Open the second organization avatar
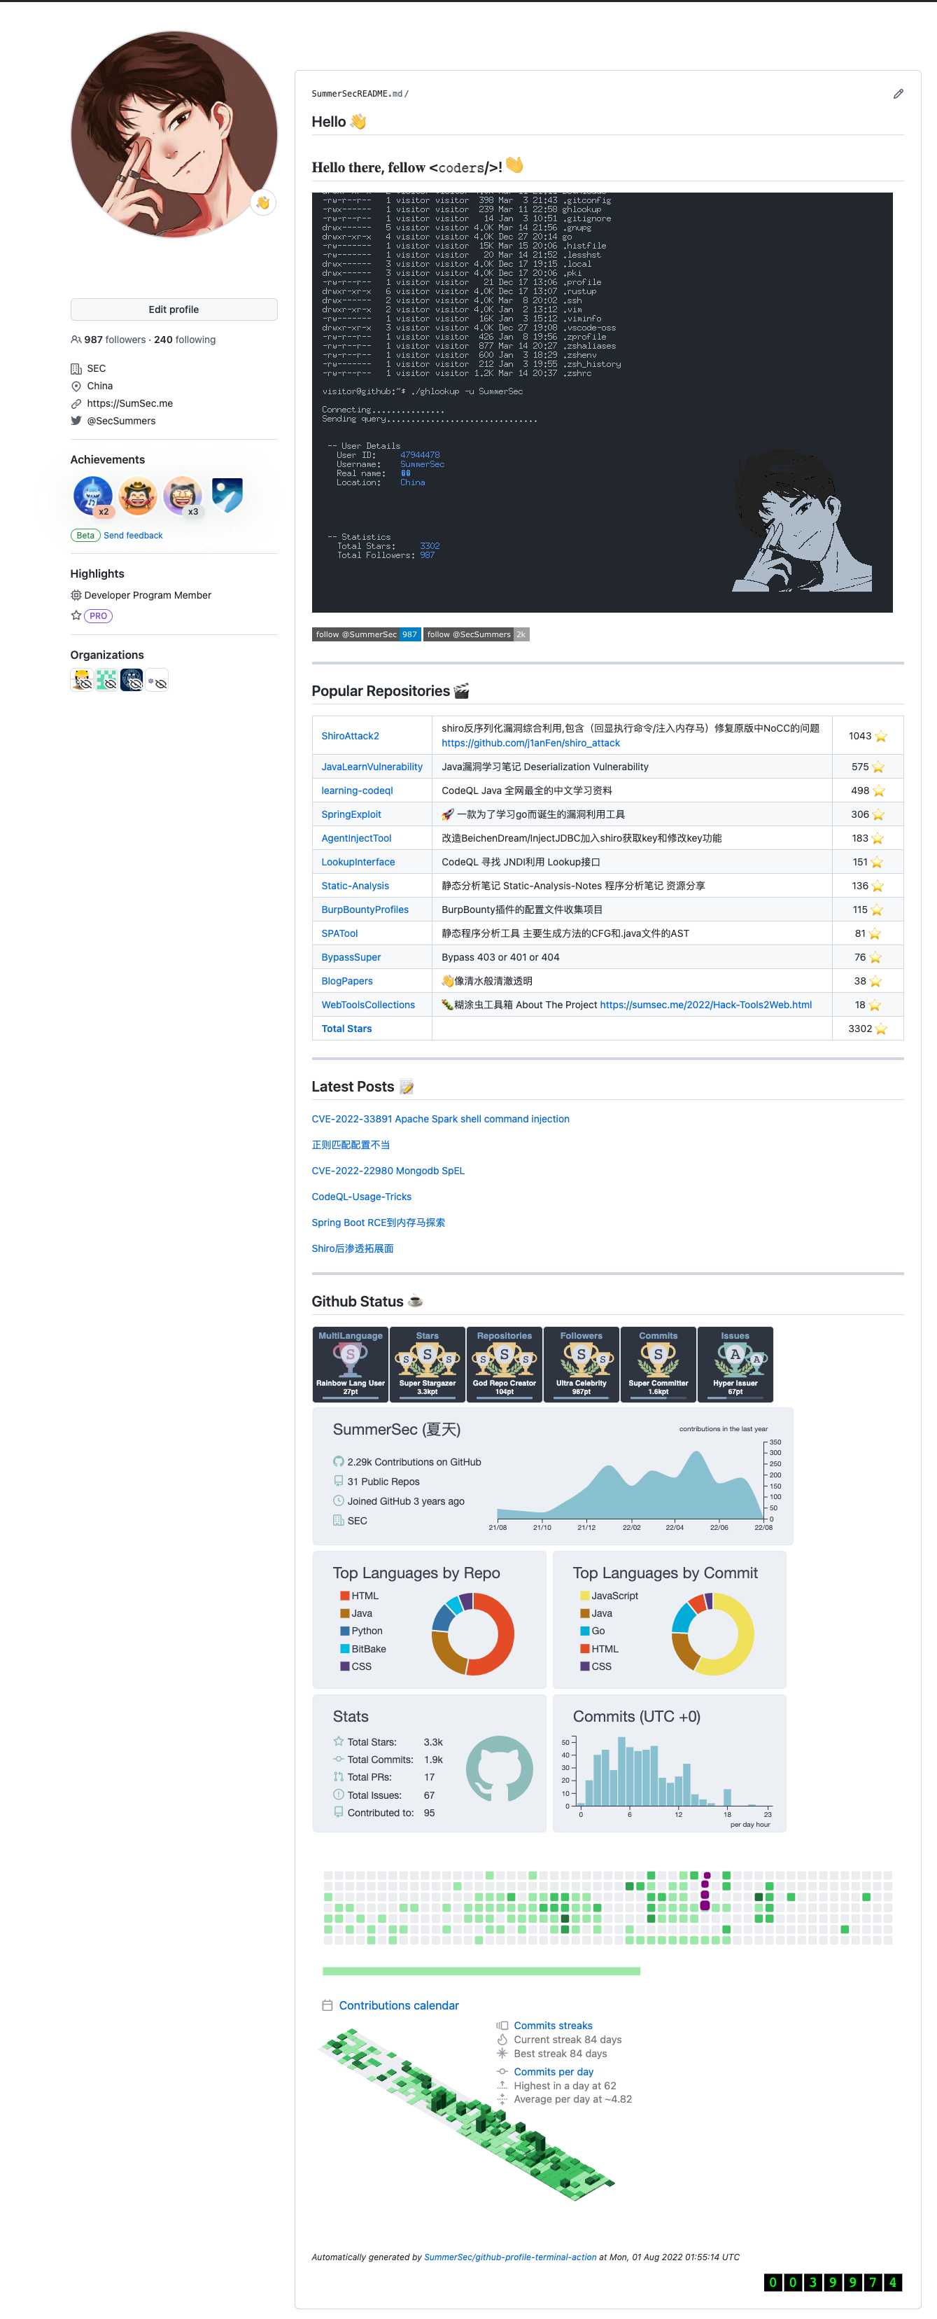937x2319 pixels. click(x=106, y=681)
